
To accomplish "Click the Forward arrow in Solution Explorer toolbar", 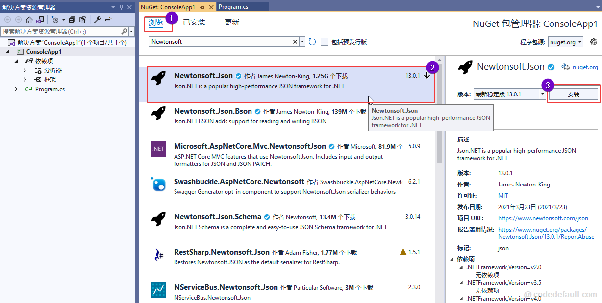I will click(x=18, y=20).
